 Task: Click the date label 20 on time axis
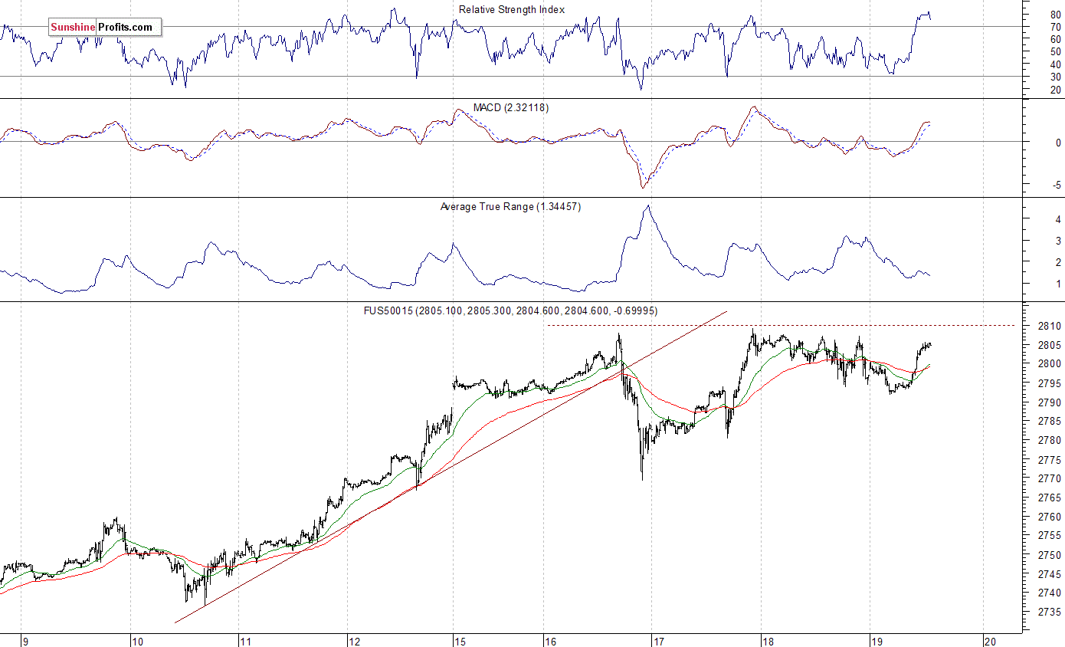pyautogui.click(x=990, y=642)
